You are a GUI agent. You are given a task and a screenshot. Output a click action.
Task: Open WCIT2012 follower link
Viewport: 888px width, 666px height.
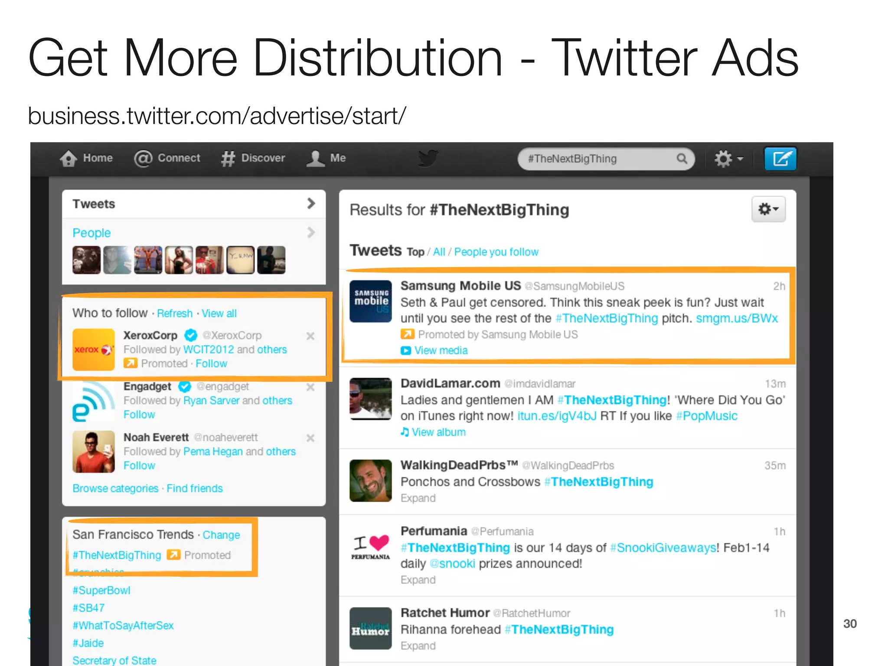(x=209, y=349)
